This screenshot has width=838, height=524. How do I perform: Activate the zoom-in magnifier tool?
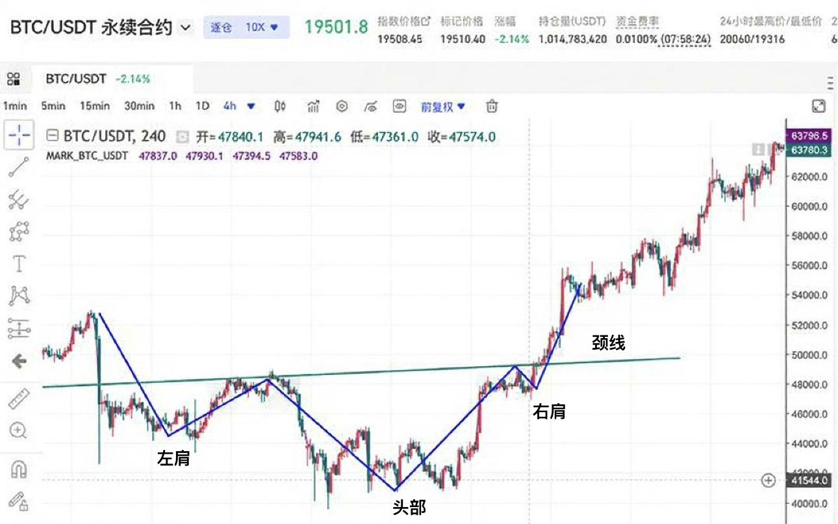pos(19,430)
